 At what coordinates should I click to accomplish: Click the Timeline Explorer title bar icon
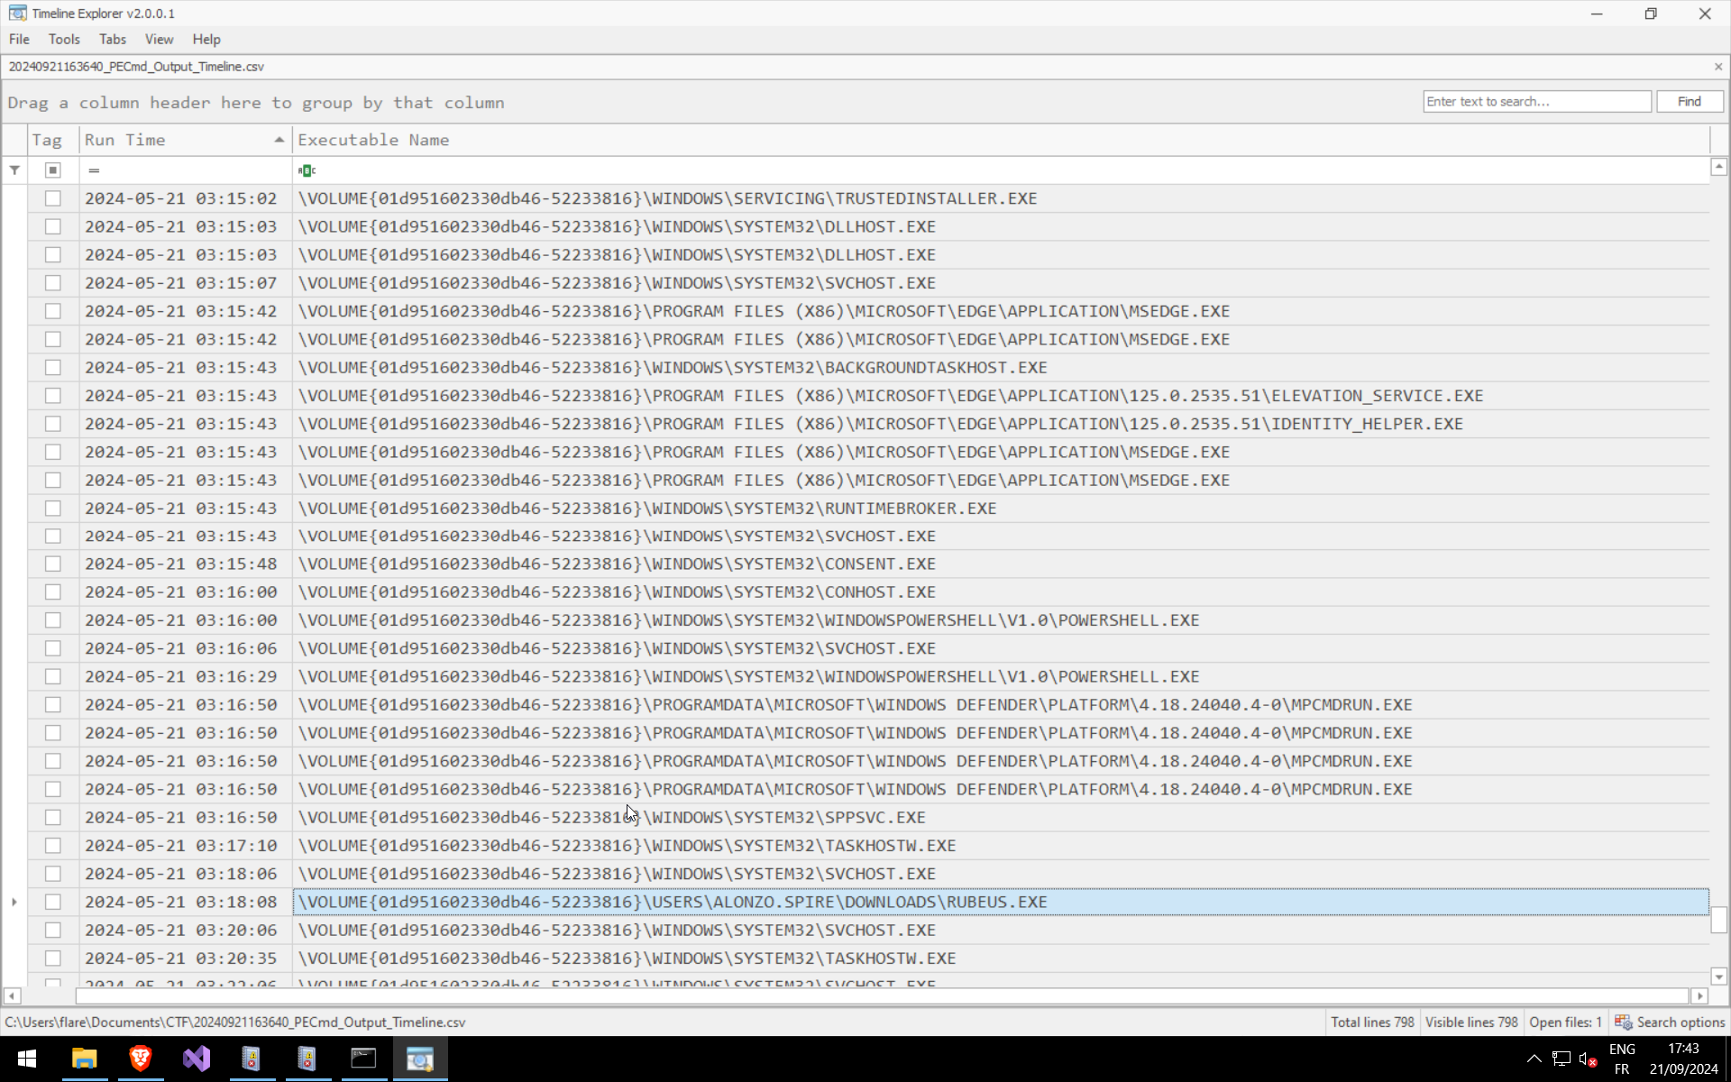(17, 14)
